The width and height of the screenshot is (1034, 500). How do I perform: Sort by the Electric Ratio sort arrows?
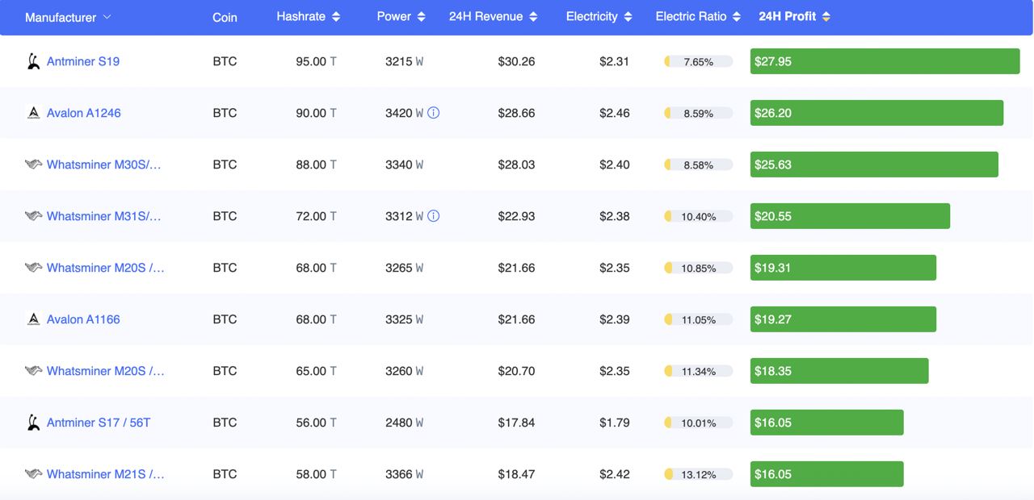point(737,17)
